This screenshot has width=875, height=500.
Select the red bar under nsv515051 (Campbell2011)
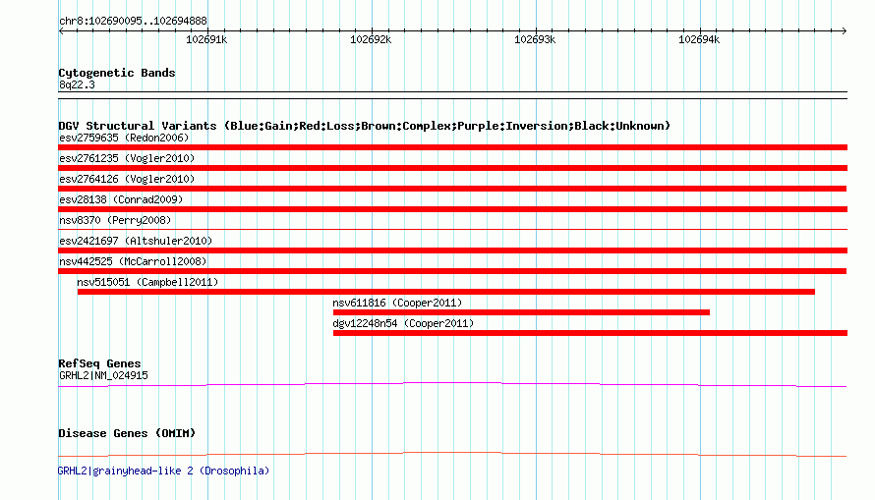[446, 292]
